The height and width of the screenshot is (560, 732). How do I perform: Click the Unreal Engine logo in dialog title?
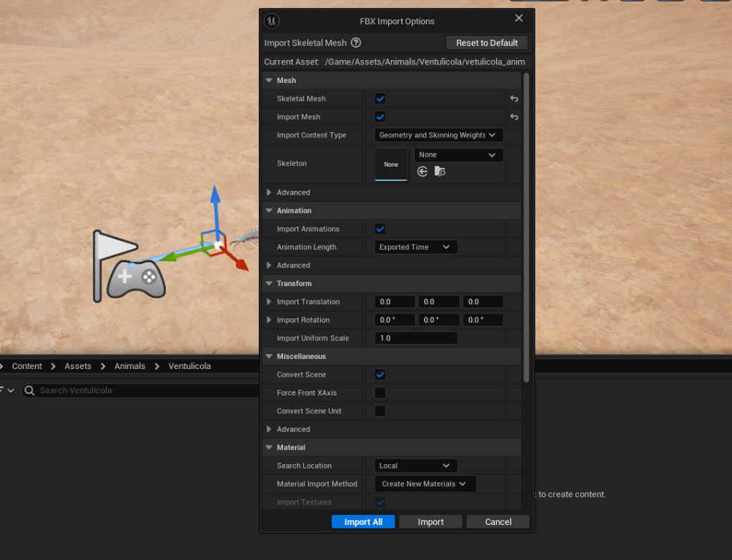point(272,21)
